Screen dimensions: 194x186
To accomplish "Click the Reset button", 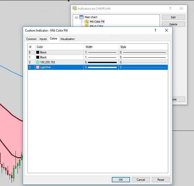I will pos(161,180).
